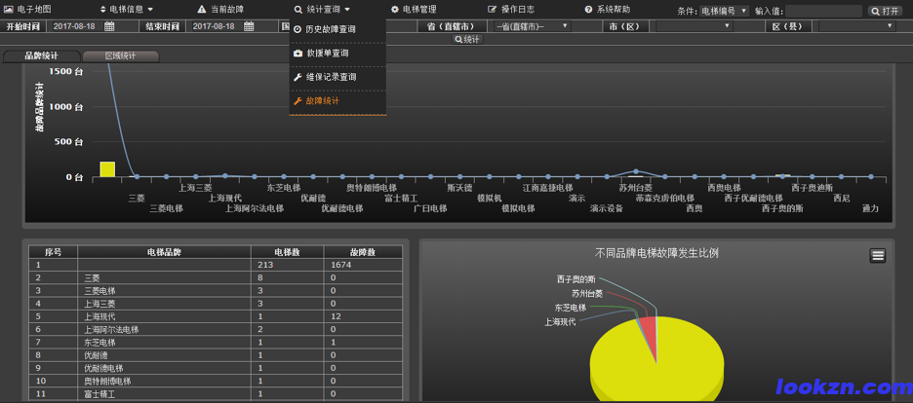Screen dimensions: 913x403
Task: Collapse the 统计查询 menu
Action: [x=323, y=9]
